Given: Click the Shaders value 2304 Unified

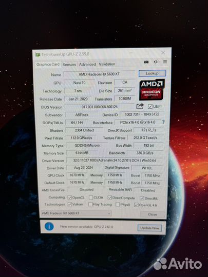Looking at the screenshot, I should pyautogui.click(x=84, y=130).
